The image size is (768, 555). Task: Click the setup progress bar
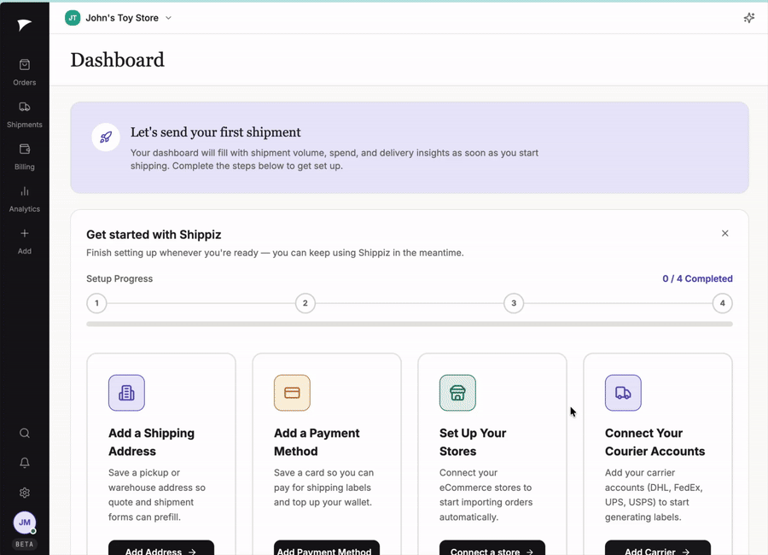410,324
